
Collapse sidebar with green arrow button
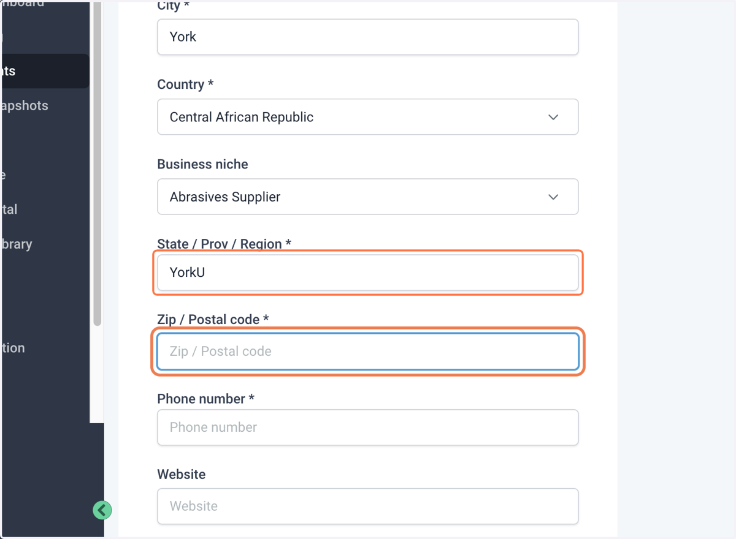click(x=102, y=510)
